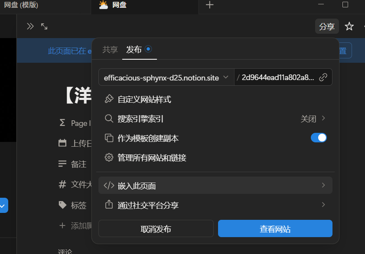Select the 发布 tab
The height and width of the screenshot is (254, 365).
coord(134,49)
